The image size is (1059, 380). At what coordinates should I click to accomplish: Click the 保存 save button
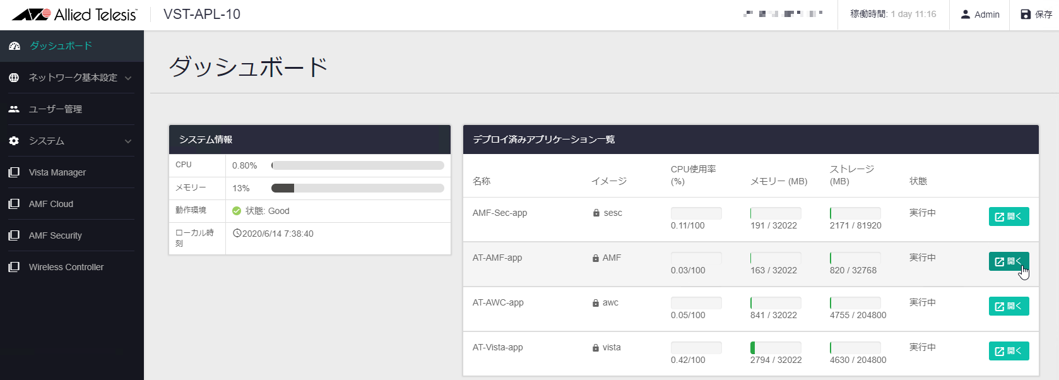pos(1036,15)
